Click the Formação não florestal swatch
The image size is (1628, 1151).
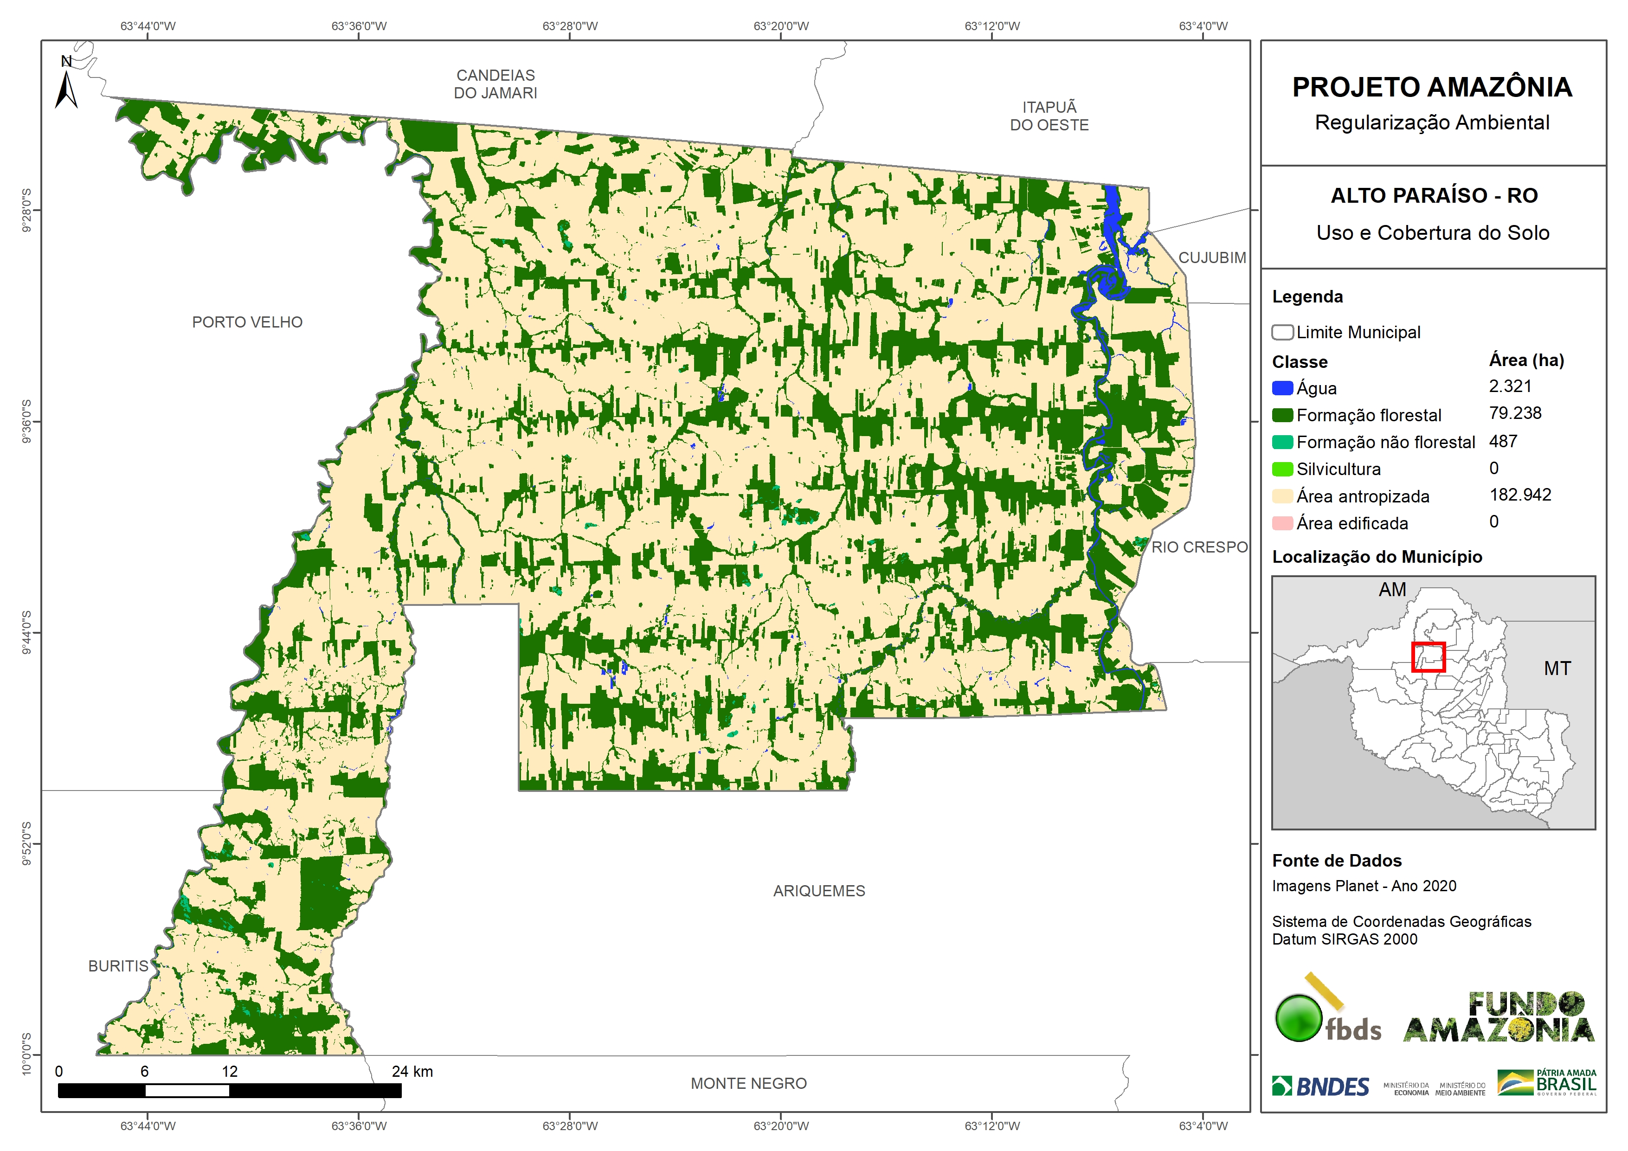(x=1282, y=442)
